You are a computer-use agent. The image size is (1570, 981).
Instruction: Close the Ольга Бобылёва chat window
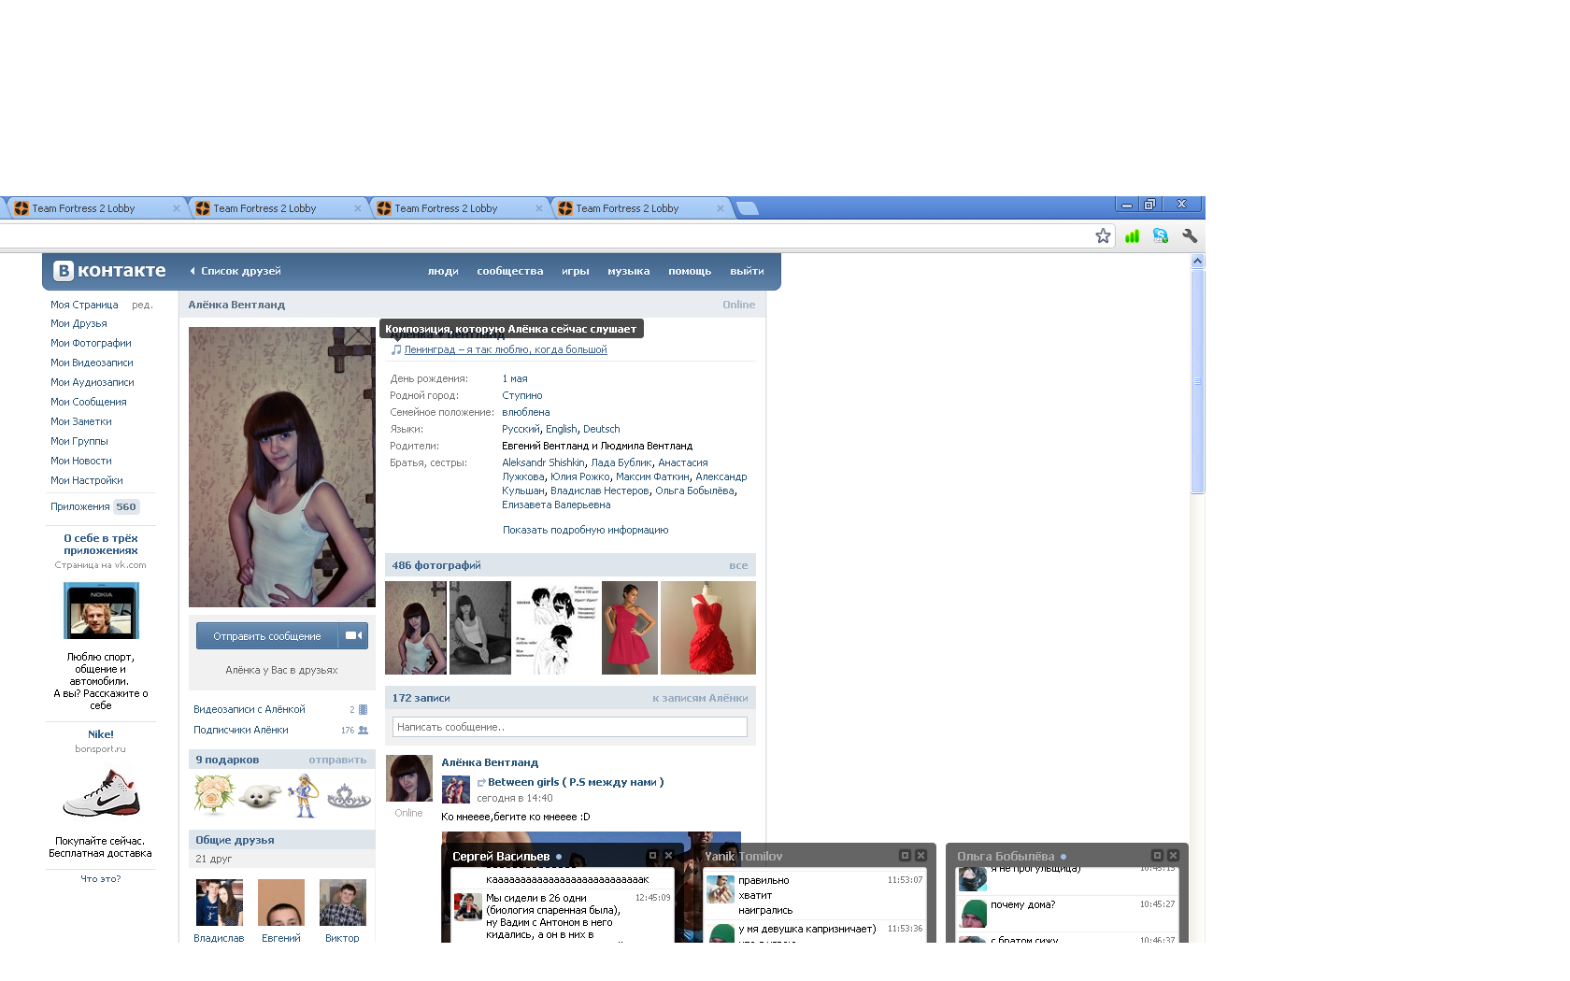point(1173,856)
